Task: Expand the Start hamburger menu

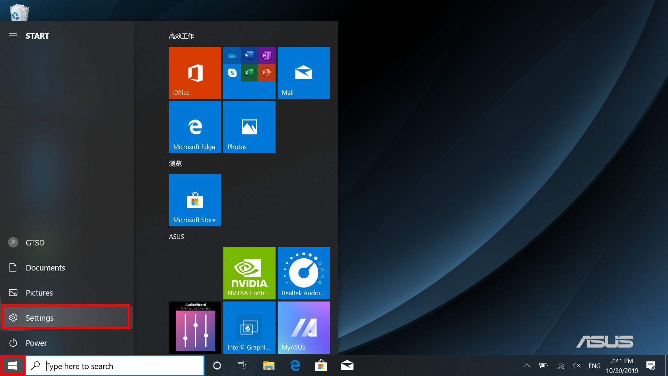Action: point(13,36)
